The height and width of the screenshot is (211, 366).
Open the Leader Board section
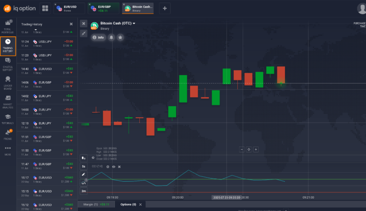pos(8,83)
